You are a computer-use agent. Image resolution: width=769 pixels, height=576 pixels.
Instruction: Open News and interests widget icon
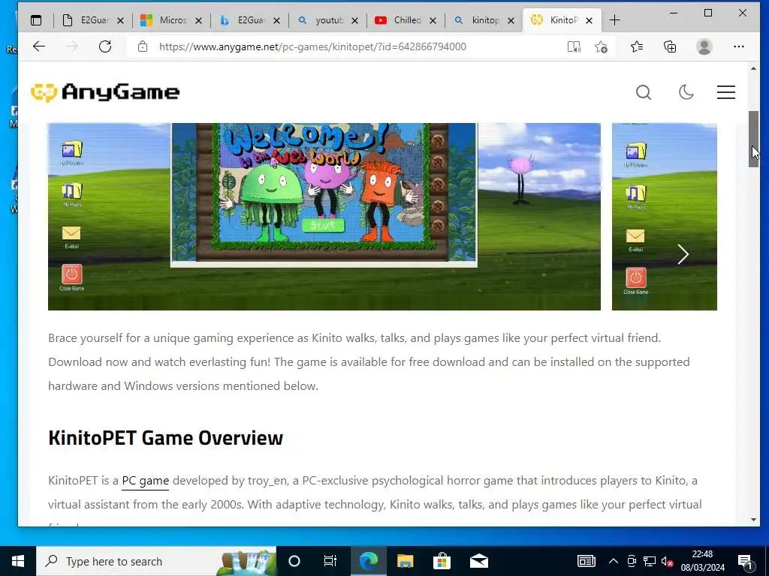(586, 561)
